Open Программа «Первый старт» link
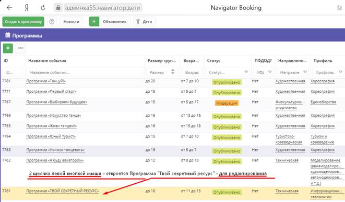The width and height of the screenshot is (345, 202). (51, 92)
